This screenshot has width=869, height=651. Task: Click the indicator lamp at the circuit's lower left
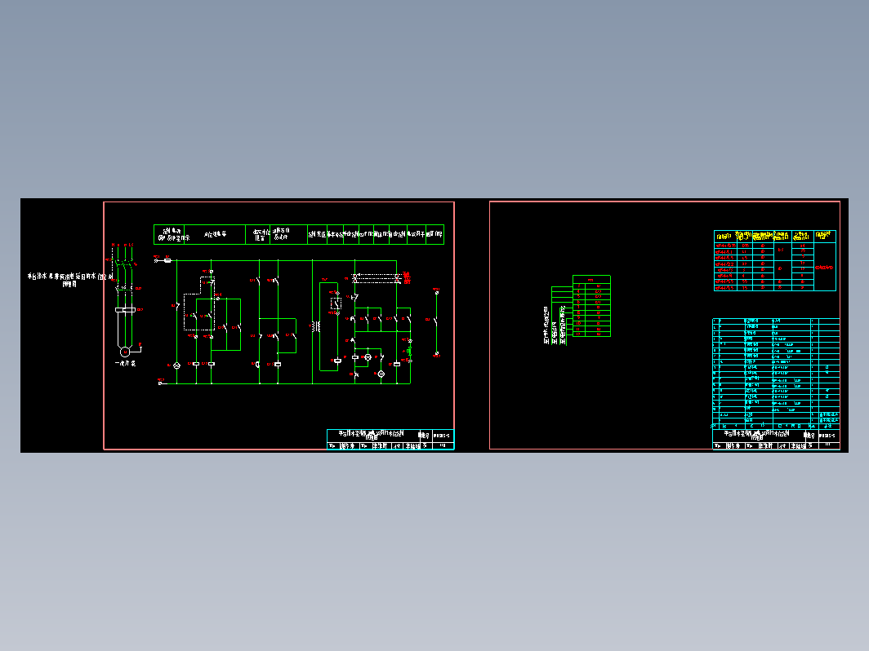pos(176,365)
